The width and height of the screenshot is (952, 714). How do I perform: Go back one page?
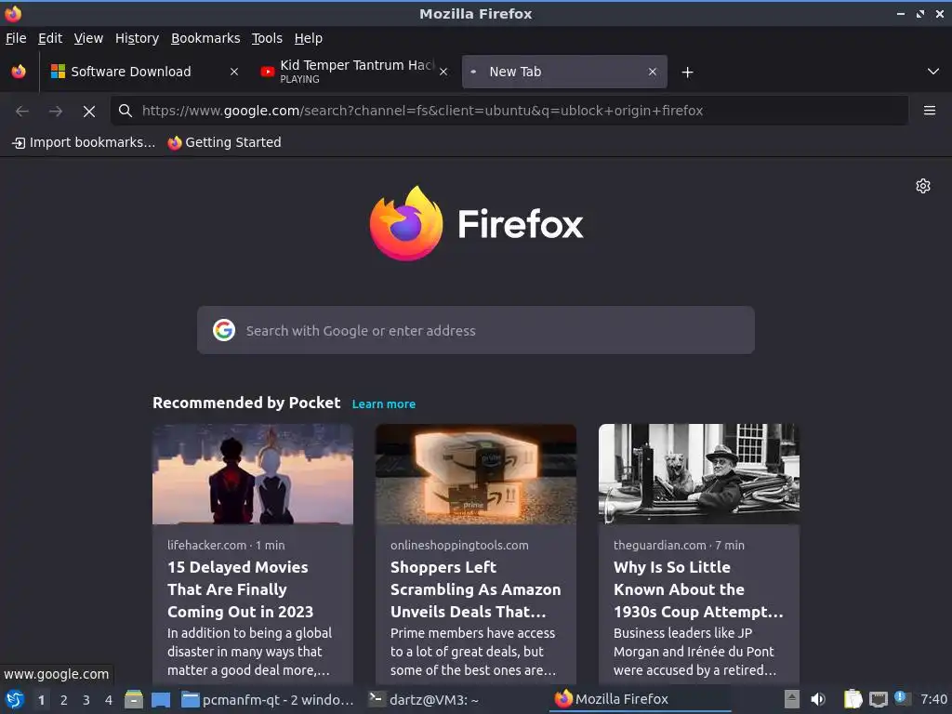click(22, 112)
